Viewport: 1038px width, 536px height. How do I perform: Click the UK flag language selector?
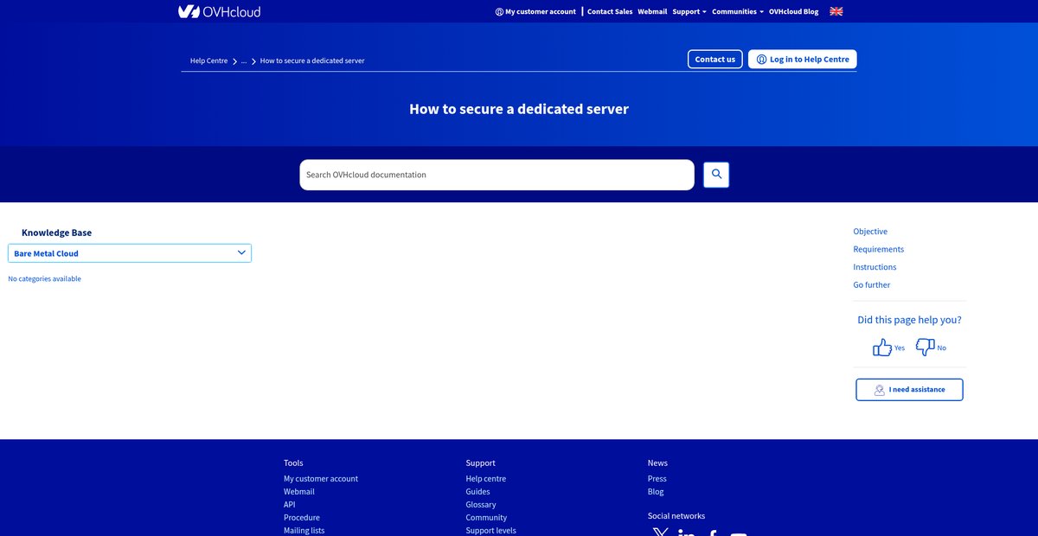click(x=836, y=11)
